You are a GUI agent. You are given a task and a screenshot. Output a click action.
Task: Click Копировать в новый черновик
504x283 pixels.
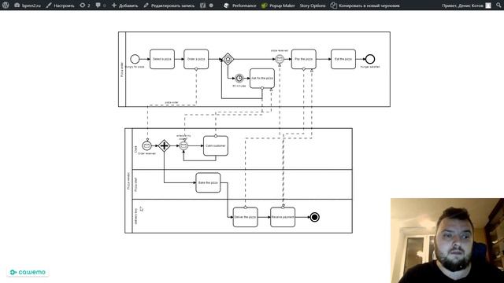click(365, 6)
